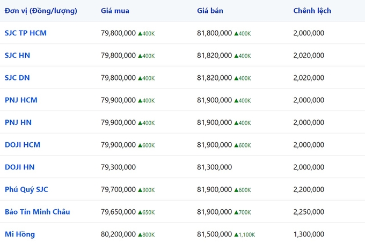Image resolution: width=365 pixels, height=244 pixels.
Task: Select PNJ HN buy price 79,900,000
Action: pos(118,122)
